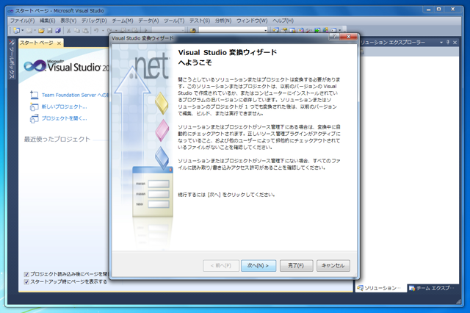470x313 pixels.
Task: Open the チーム(M) menu
Action: click(123, 21)
